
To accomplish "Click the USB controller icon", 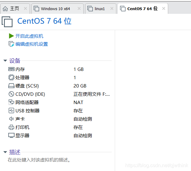I will 11,111.
